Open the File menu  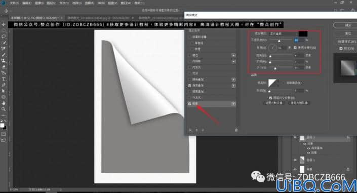tap(14, 3)
